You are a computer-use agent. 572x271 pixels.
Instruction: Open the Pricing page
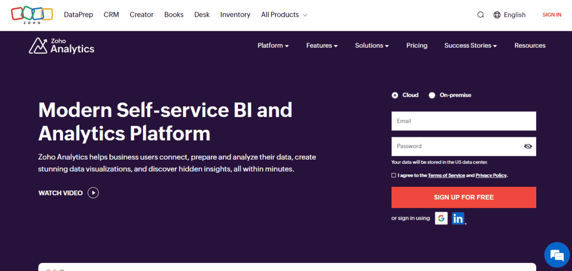coord(417,45)
